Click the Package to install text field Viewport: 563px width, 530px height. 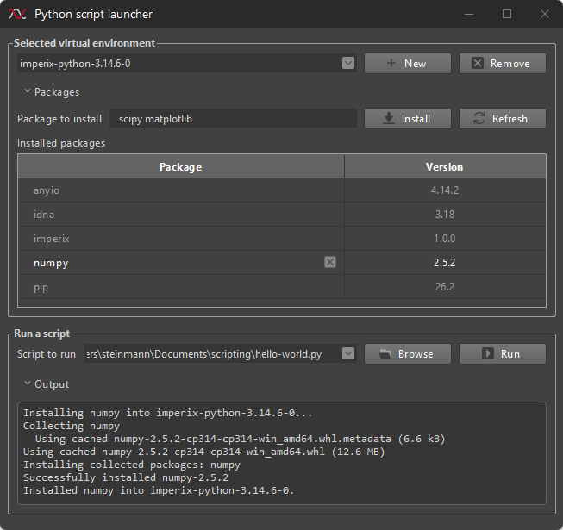pyautogui.click(x=233, y=118)
